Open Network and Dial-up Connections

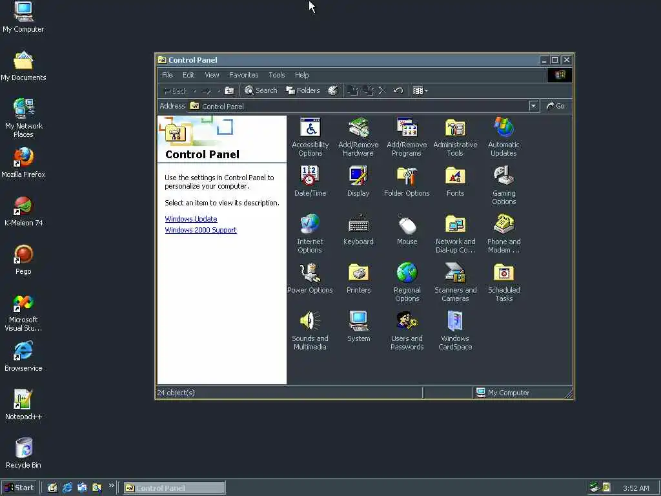(x=455, y=234)
